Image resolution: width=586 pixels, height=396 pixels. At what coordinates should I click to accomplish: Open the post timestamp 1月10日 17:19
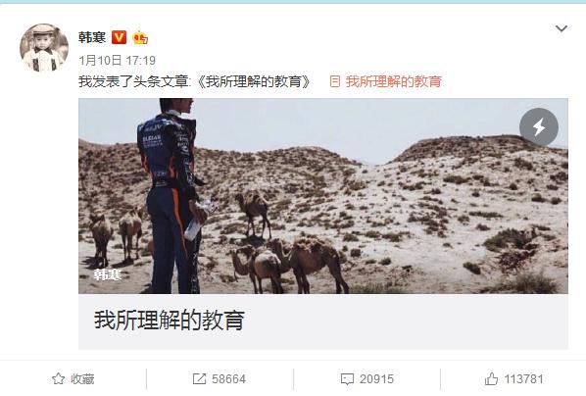(117, 60)
